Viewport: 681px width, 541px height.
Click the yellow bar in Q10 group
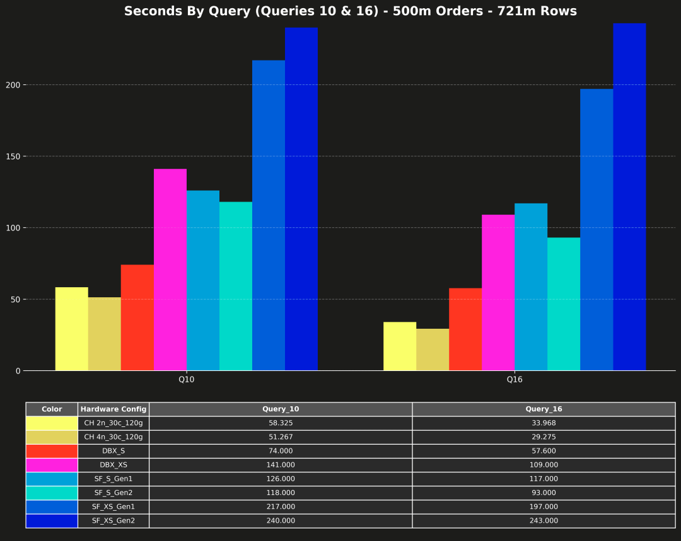72,329
